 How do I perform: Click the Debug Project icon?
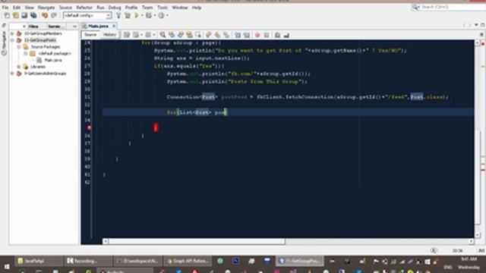pyautogui.click(x=149, y=15)
